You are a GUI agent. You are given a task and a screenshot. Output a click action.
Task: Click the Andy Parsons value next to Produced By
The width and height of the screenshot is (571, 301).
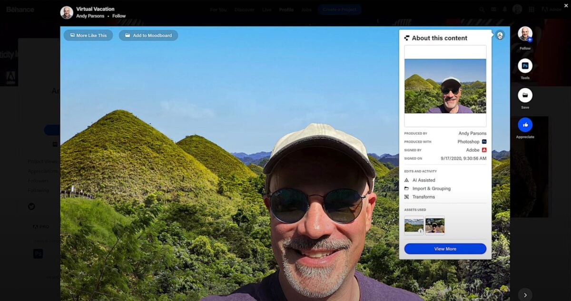(473, 134)
